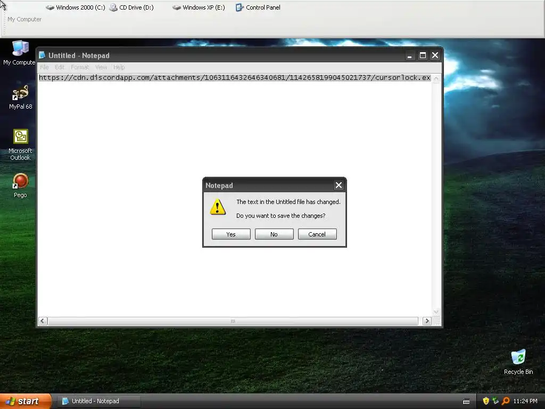
Task: Click Yes to save changes
Action: pyautogui.click(x=231, y=234)
